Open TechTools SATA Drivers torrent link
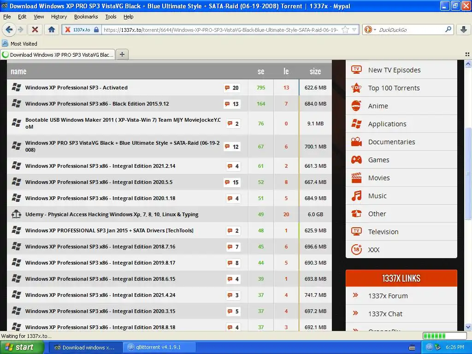 (109, 230)
